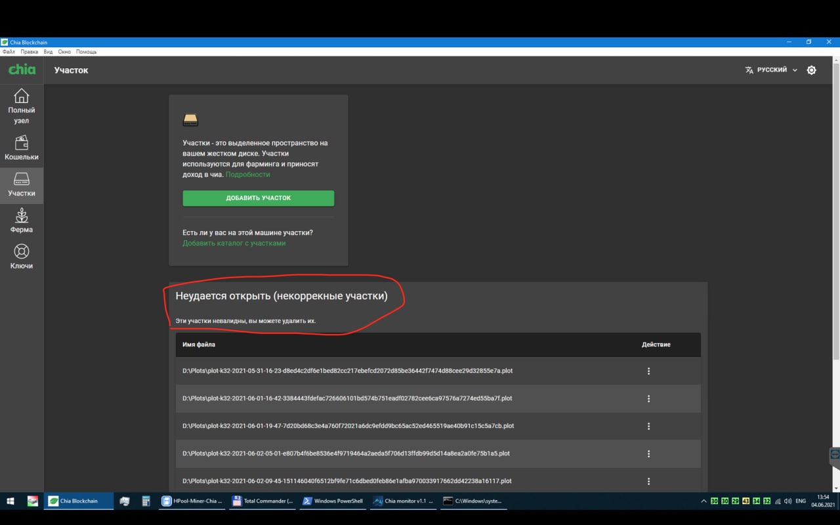Click the translate icon beside РУССКИЙ
This screenshot has width=840, height=525.
point(749,70)
